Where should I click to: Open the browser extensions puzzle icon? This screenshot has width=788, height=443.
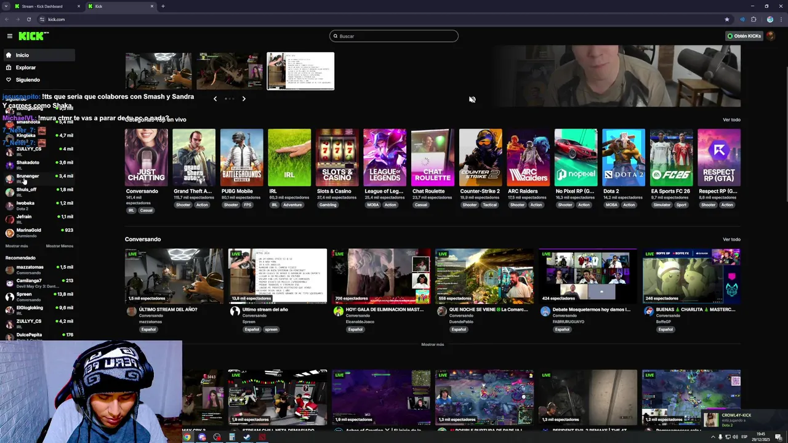tap(754, 19)
